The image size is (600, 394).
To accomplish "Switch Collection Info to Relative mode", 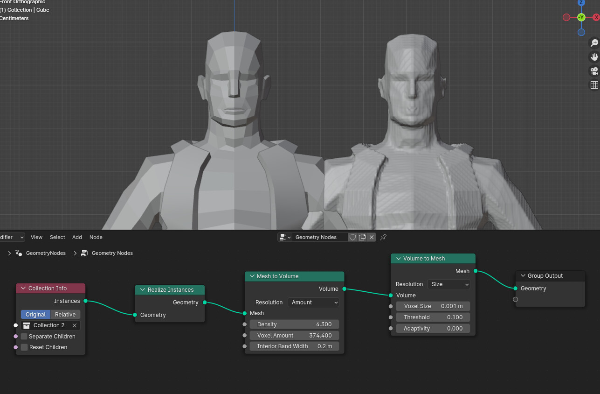I will click(65, 314).
